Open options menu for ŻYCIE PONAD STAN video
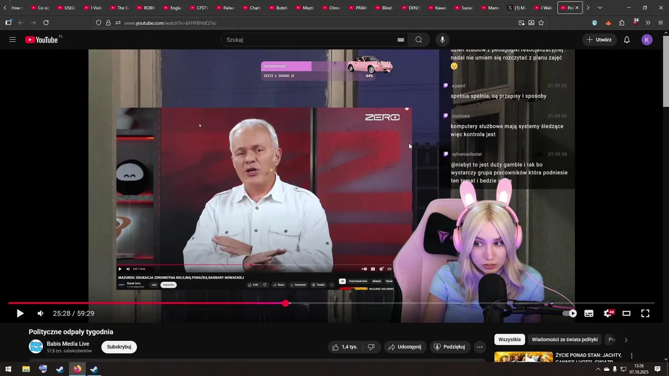The height and width of the screenshot is (376, 669). coord(631,356)
